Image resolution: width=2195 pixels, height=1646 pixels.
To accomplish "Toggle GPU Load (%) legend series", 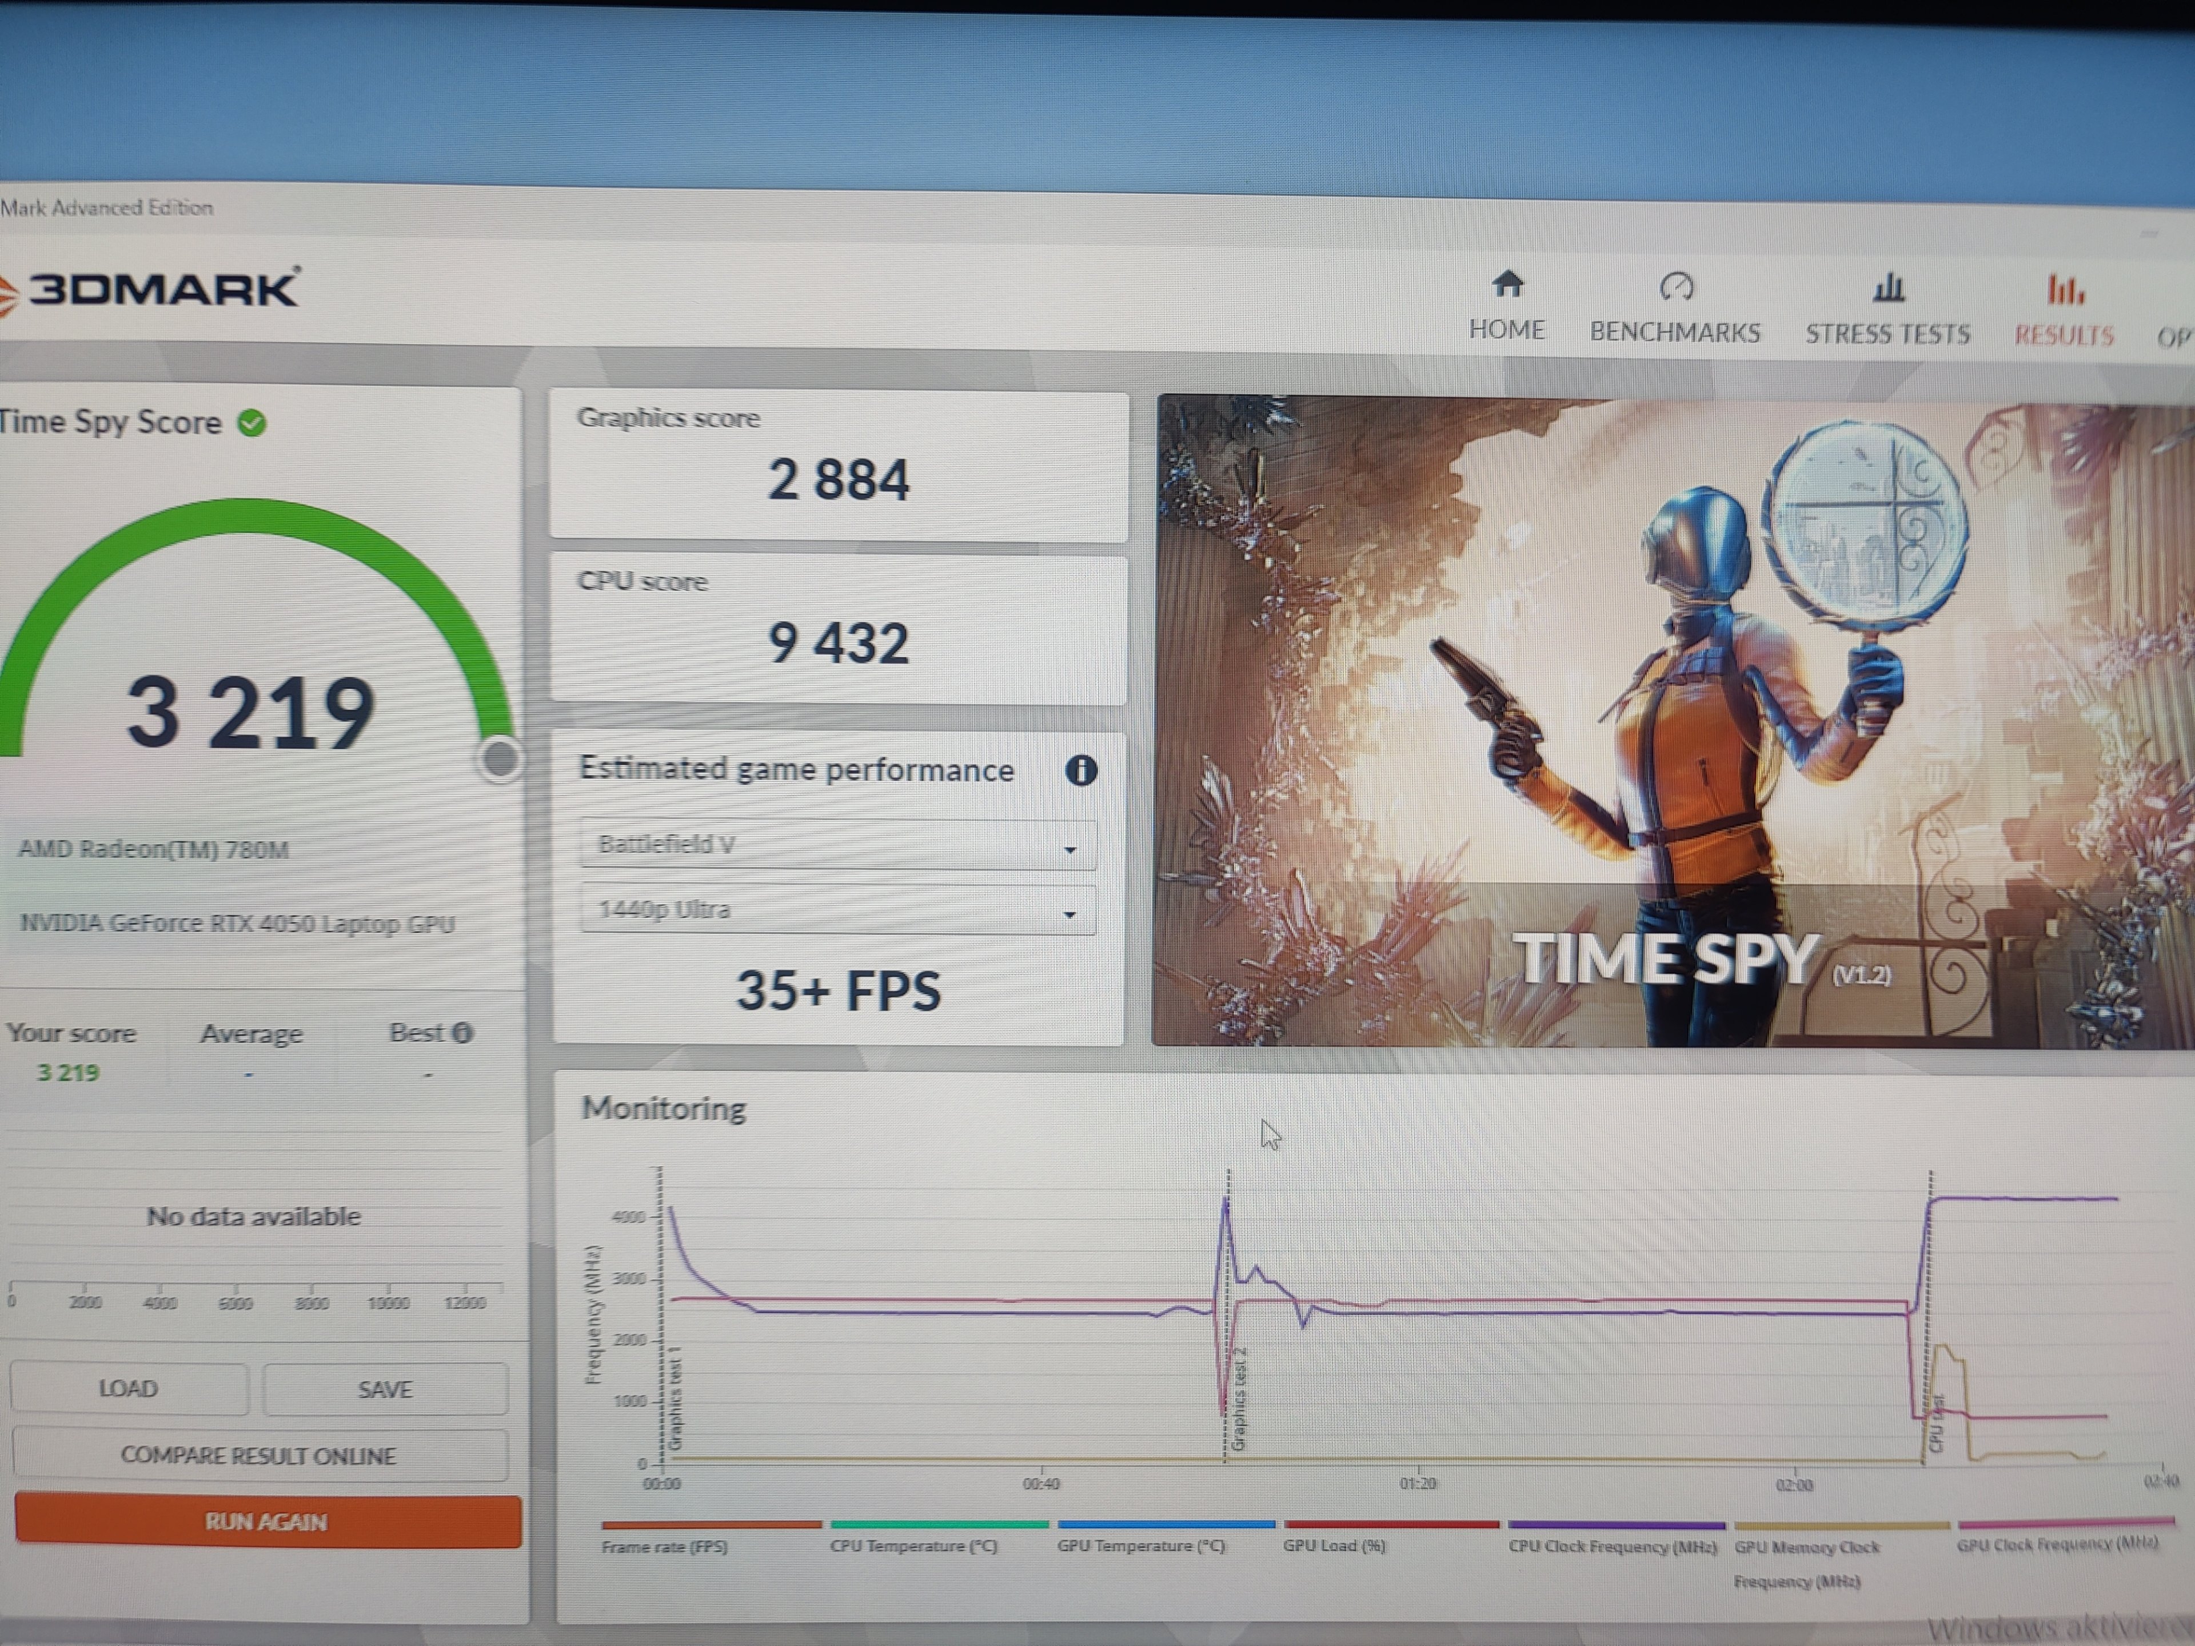I will (x=1334, y=1546).
